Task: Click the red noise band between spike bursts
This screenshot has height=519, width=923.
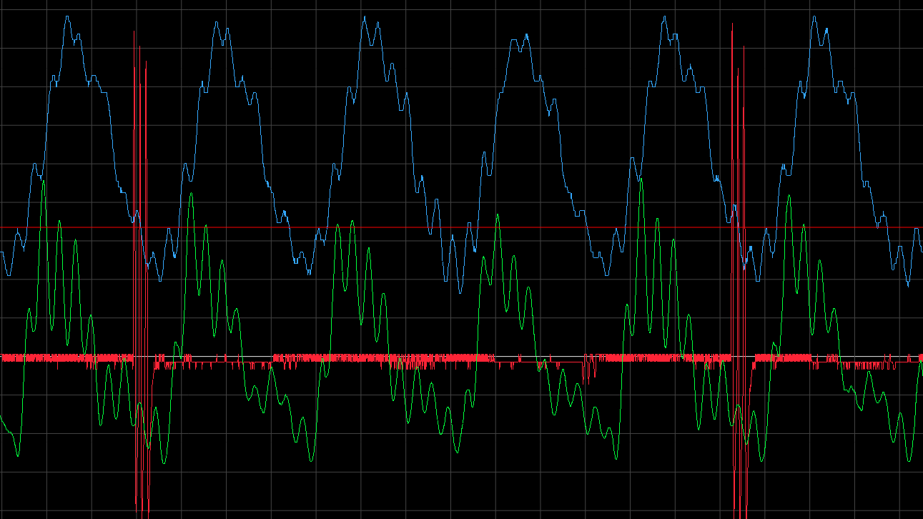Action: (x=429, y=359)
